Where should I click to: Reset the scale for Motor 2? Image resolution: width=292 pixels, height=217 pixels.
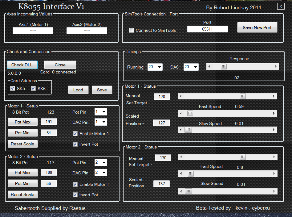[x=22, y=195]
